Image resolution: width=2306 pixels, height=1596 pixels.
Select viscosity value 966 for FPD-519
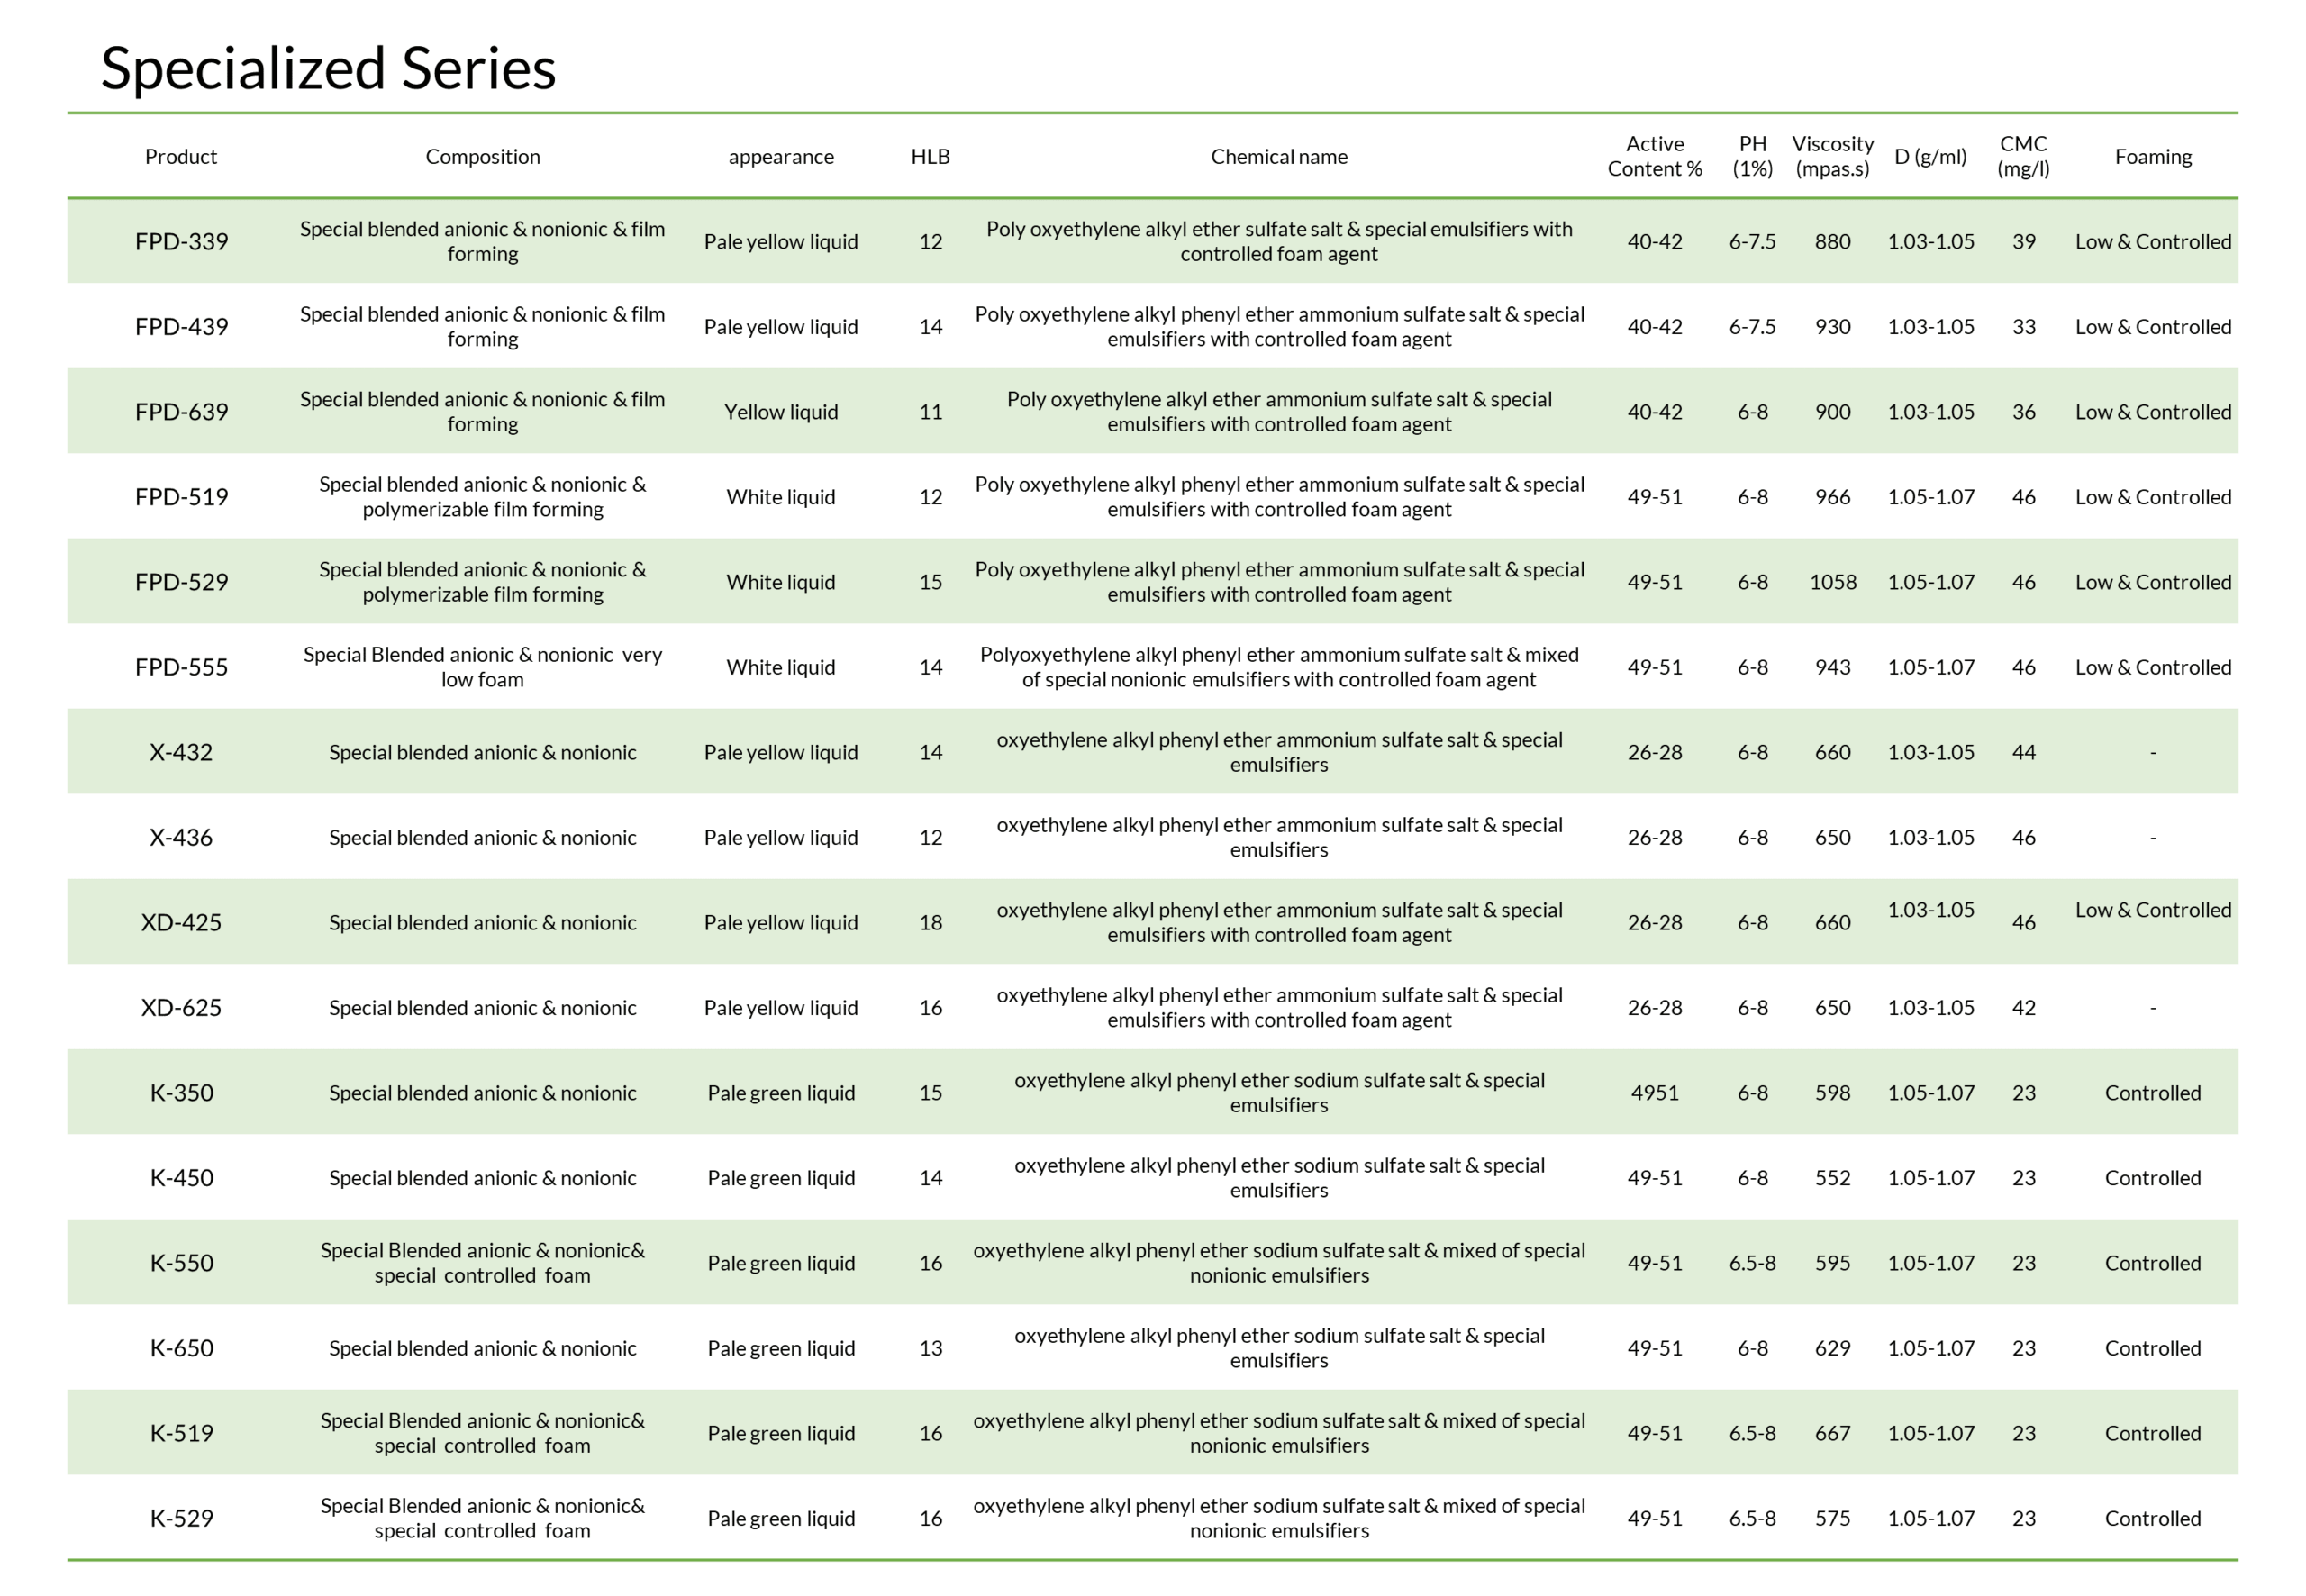coord(1832,497)
